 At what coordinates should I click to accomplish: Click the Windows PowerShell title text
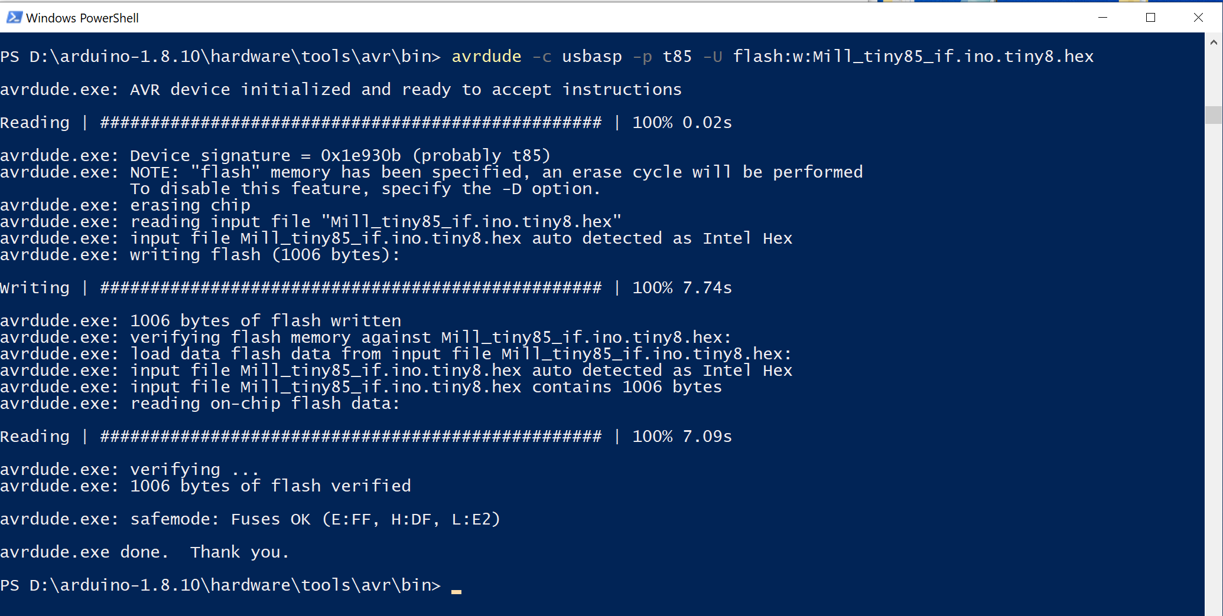point(82,18)
